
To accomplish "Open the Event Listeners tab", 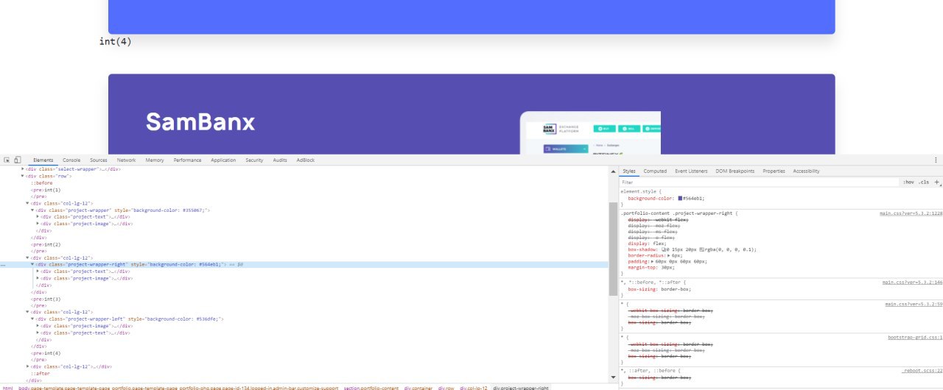I will point(691,171).
